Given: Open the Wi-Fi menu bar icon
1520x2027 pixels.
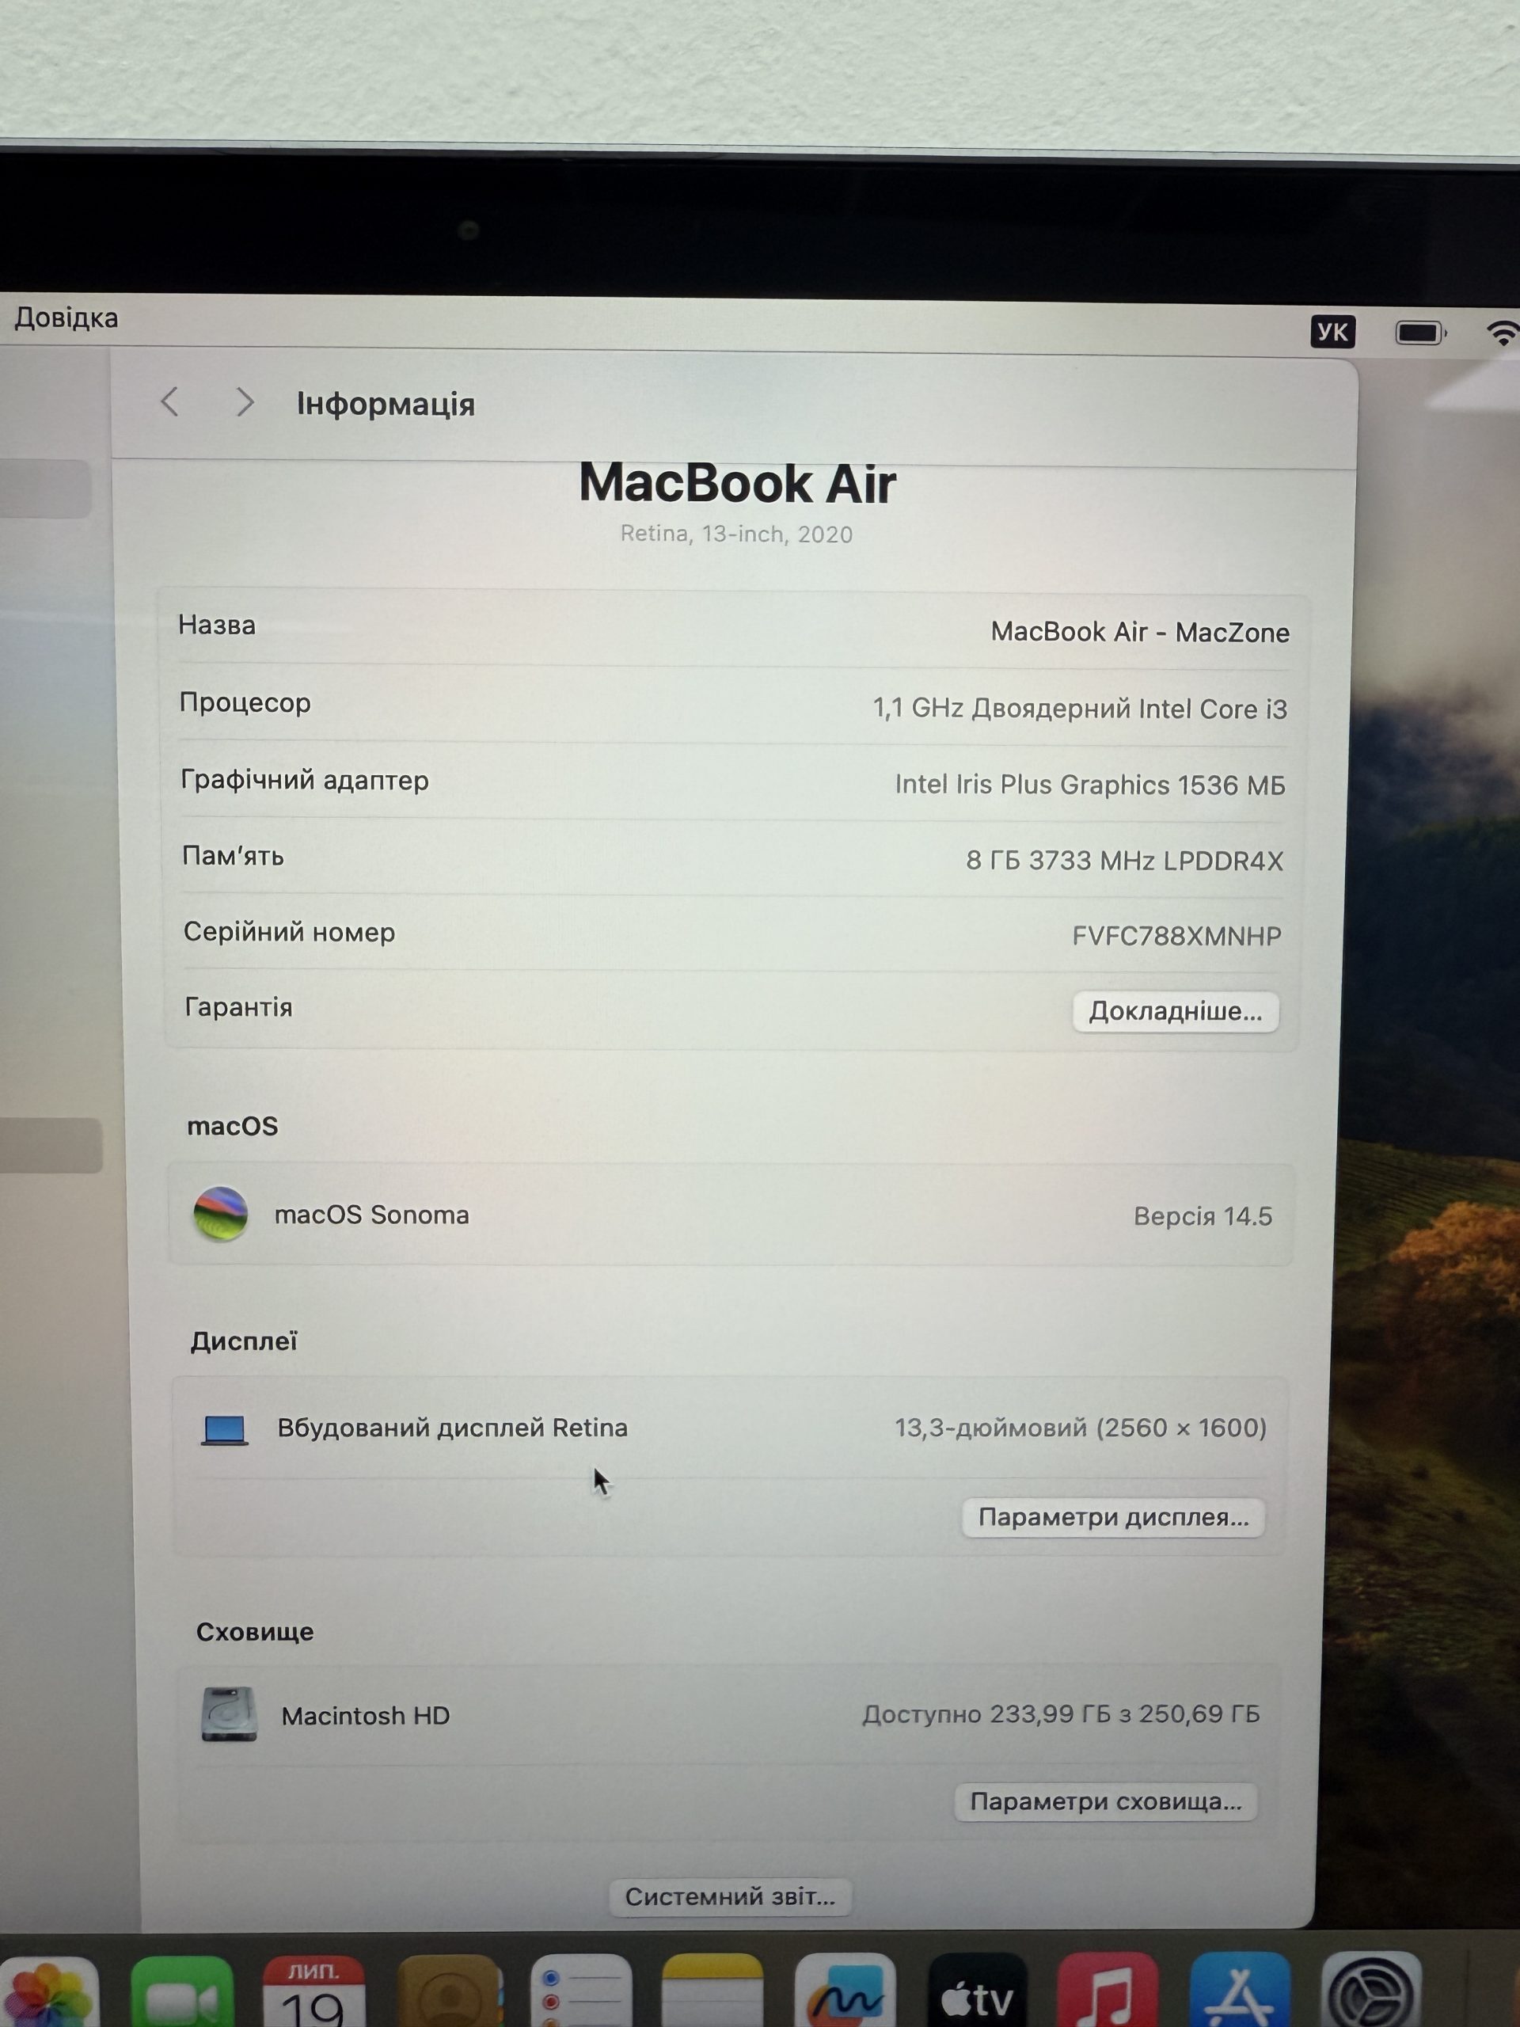Looking at the screenshot, I should click(x=1502, y=333).
